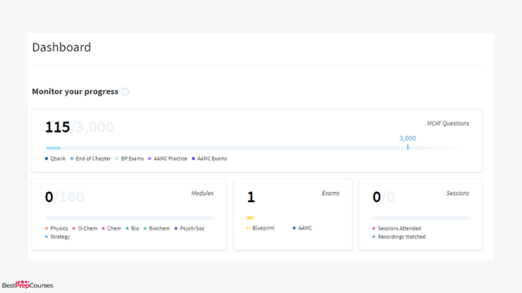Image resolution: width=522 pixels, height=293 pixels.
Task: Click the Psych/Soc legend item
Action: [189, 228]
